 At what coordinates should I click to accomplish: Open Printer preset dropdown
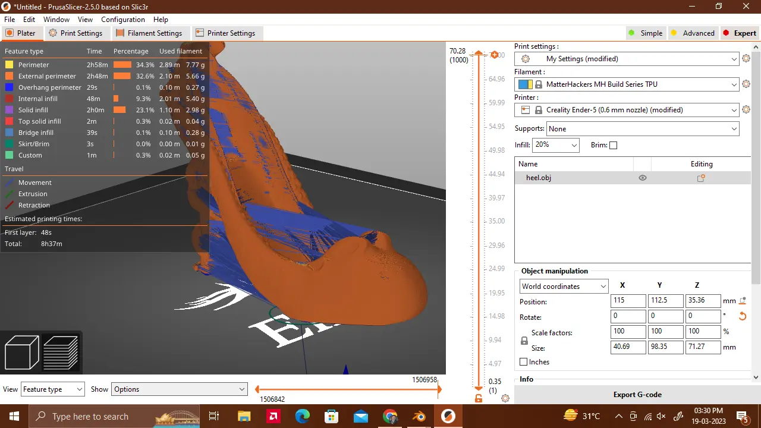pyautogui.click(x=627, y=110)
